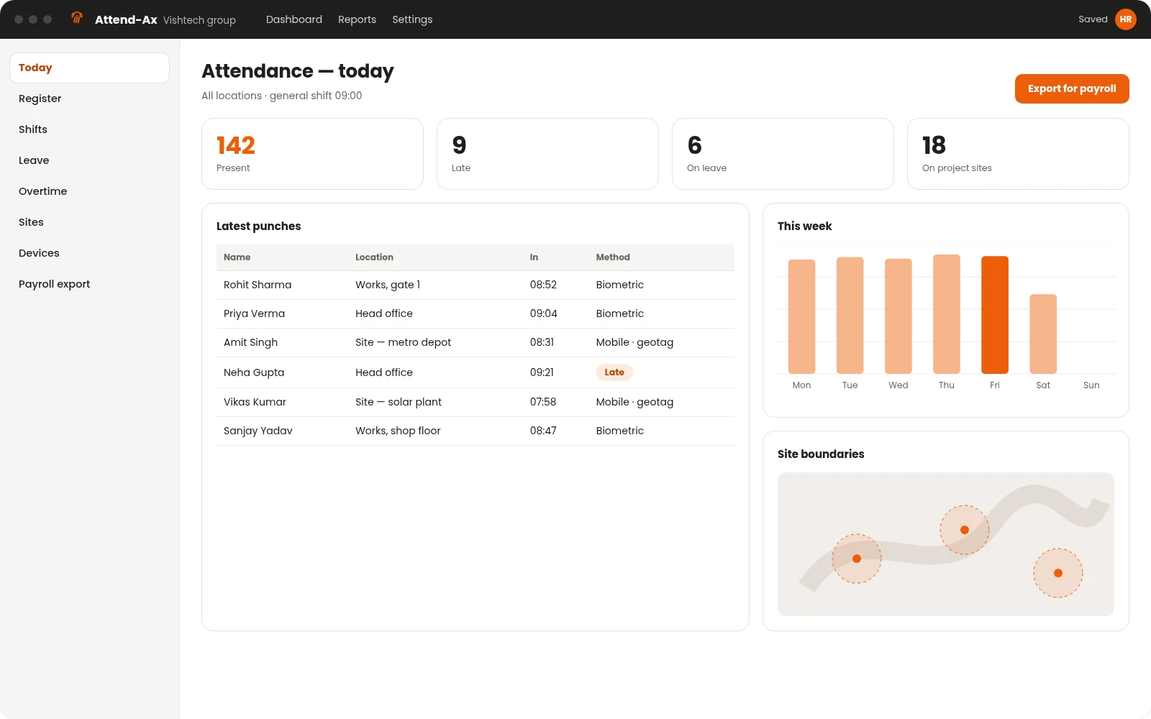1151x719 pixels.
Task: Open the Dashboard menu
Action: [294, 19]
